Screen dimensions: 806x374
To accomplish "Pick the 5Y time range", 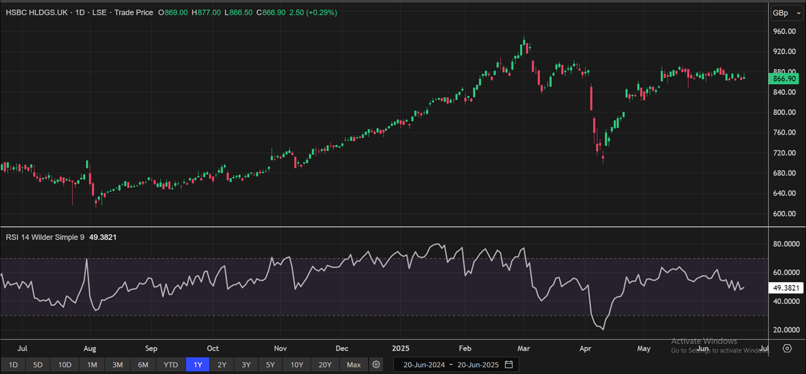I will pyautogui.click(x=270, y=365).
